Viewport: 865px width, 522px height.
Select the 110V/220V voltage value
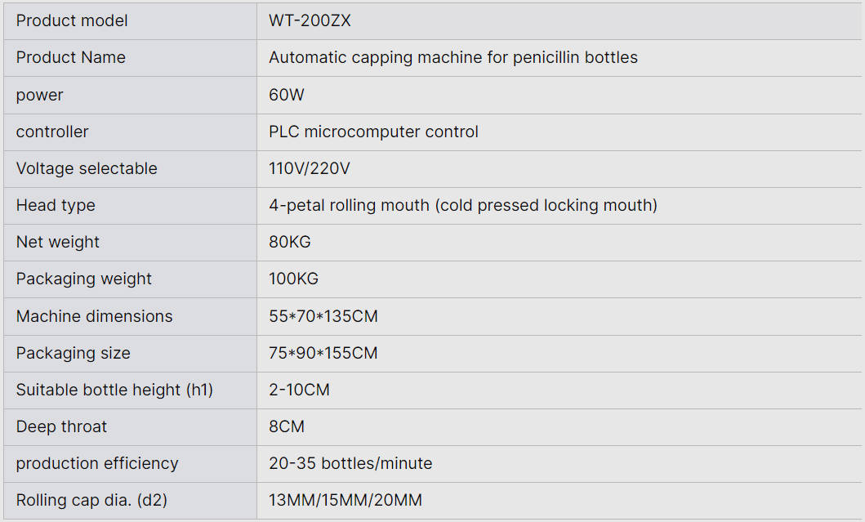click(309, 168)
